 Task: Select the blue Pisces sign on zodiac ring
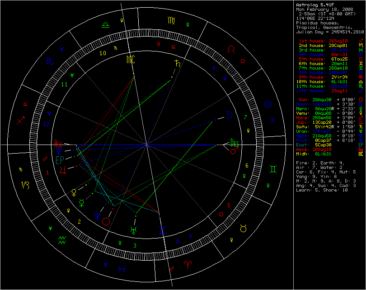tap(122, 269)
